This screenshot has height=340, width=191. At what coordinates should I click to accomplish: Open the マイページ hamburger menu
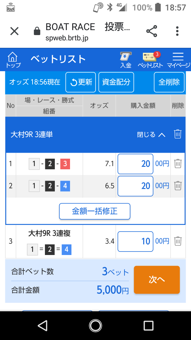click(178, 60)
